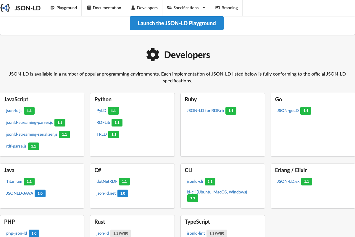
Task: Click the C# card heading
Action: click(98, 170)
